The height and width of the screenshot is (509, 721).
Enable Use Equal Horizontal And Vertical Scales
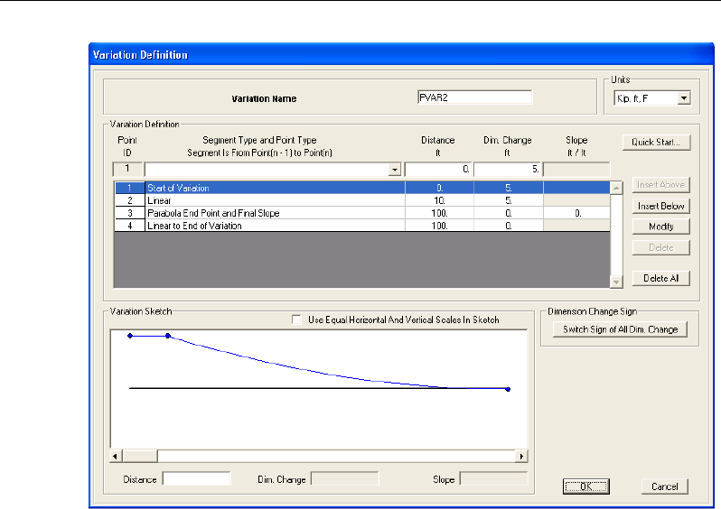296,319
